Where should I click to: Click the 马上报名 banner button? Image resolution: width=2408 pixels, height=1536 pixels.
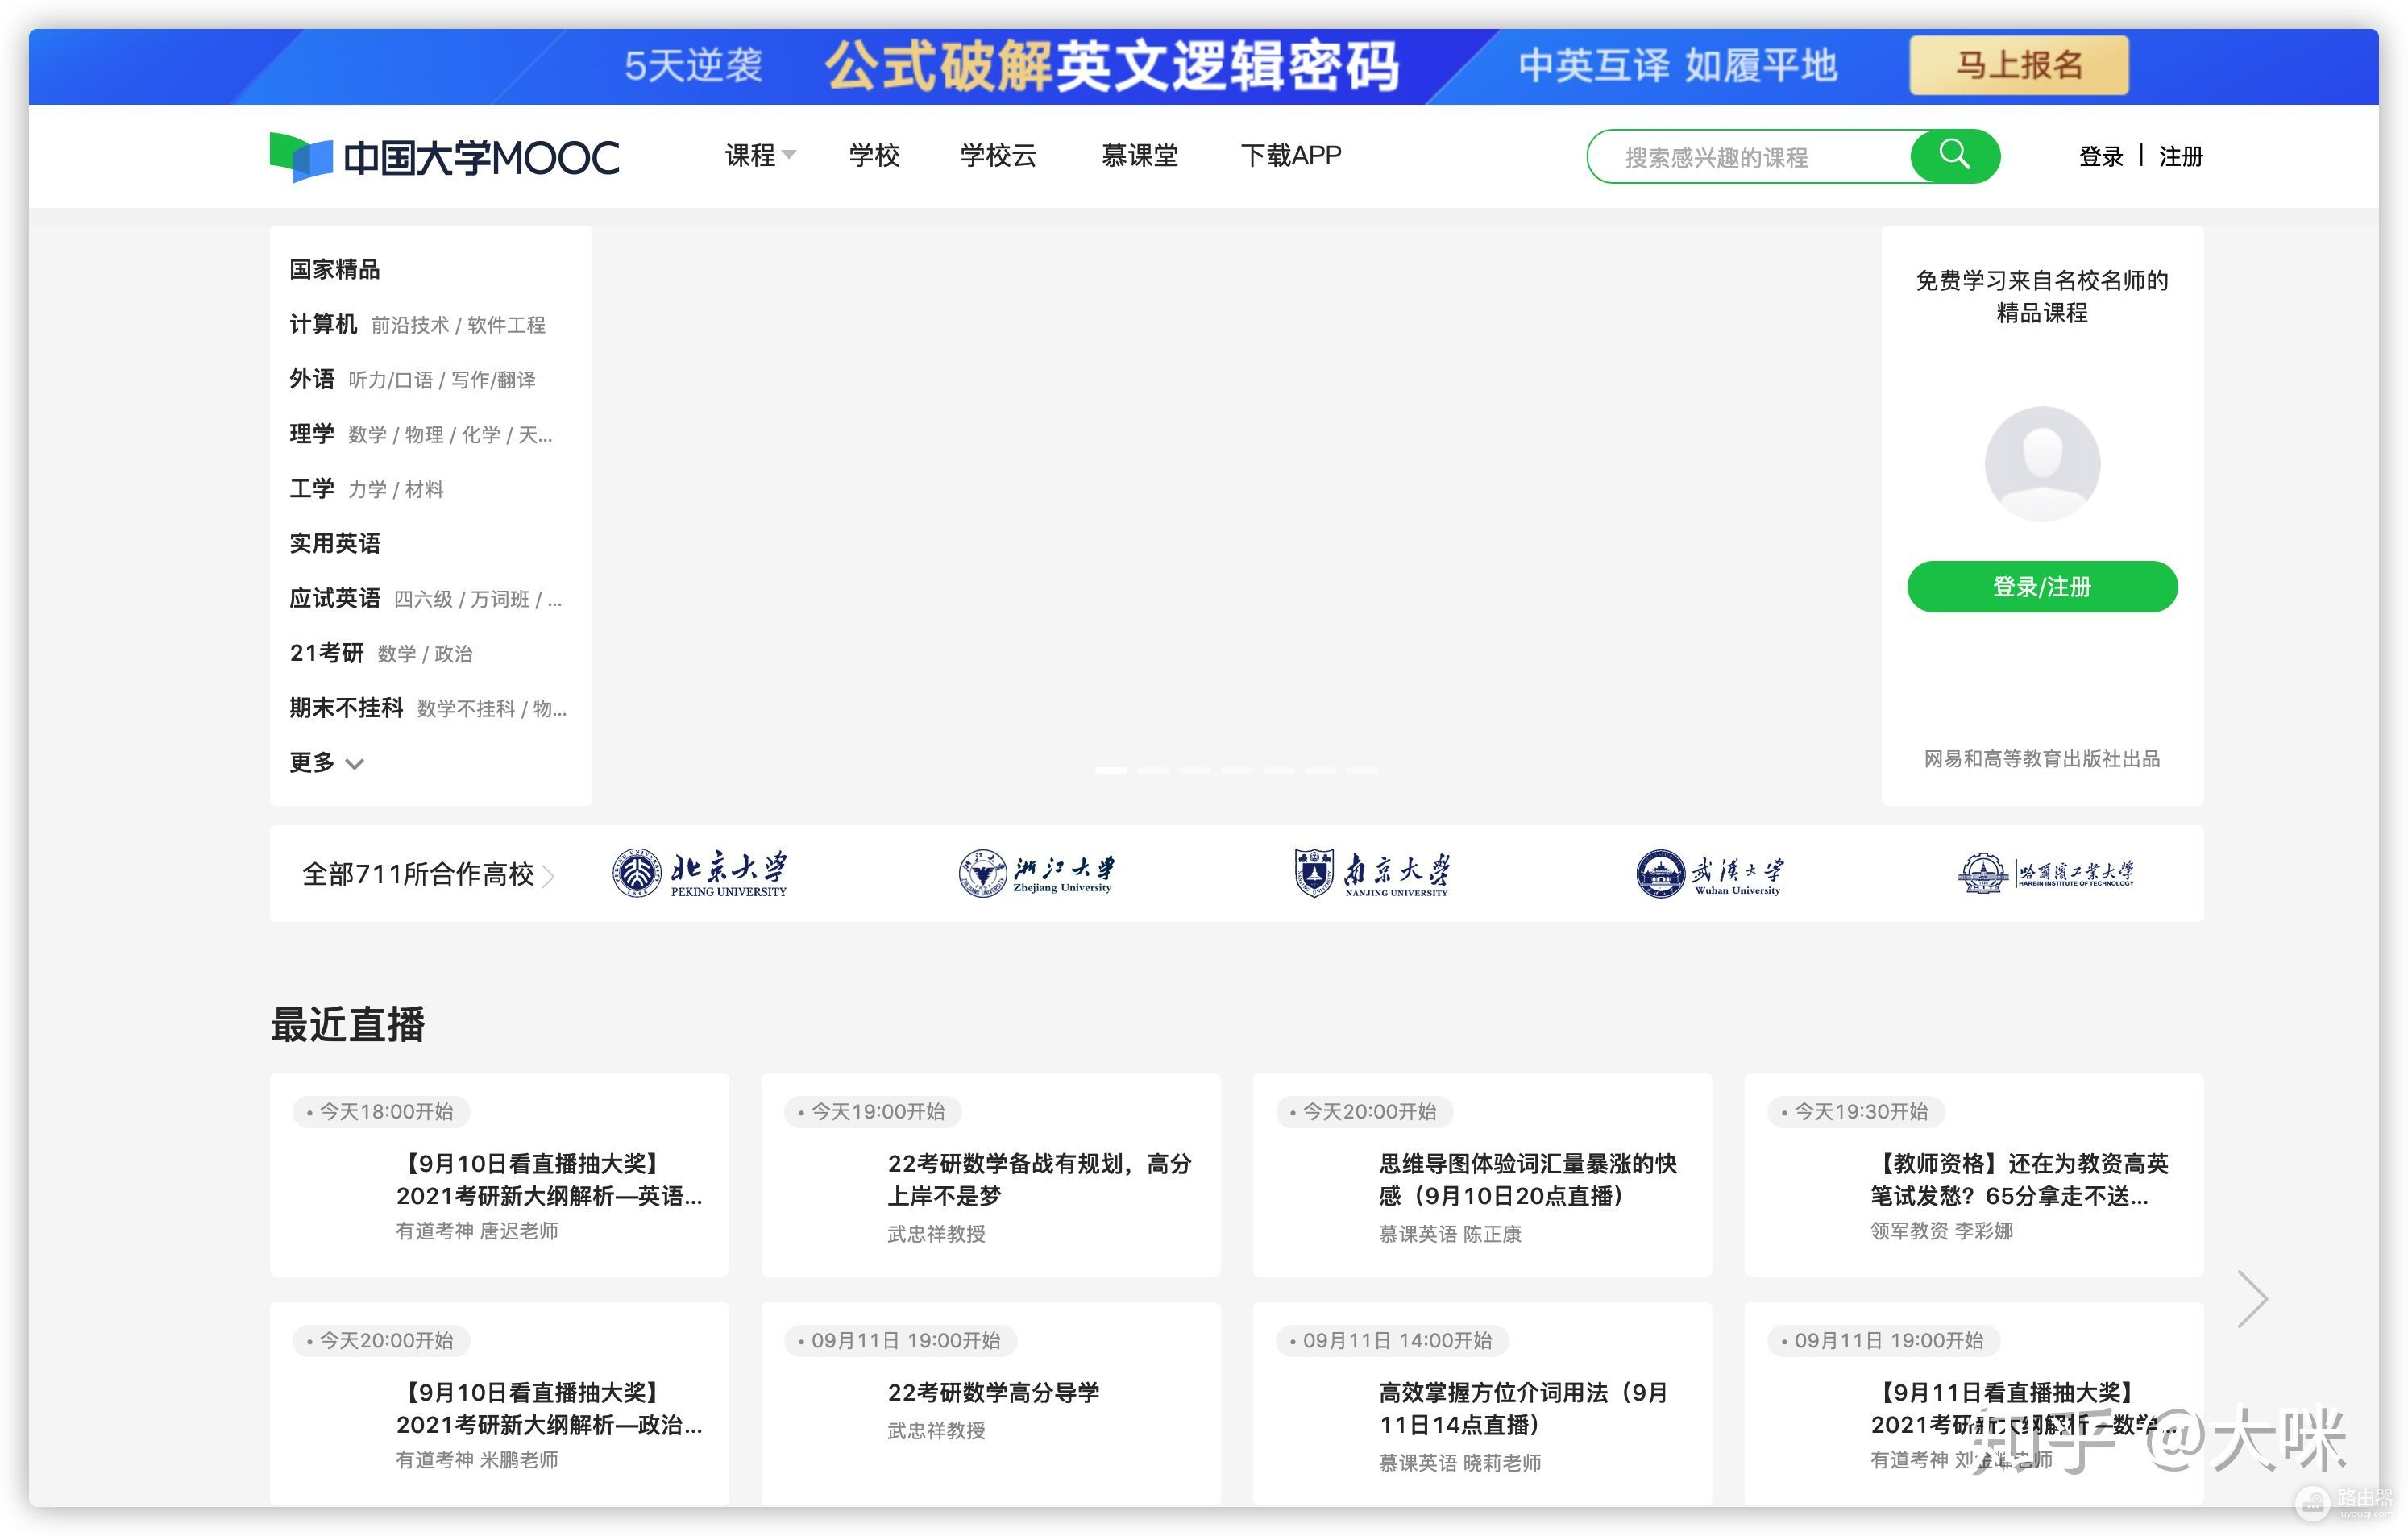[x=2019, y=65]
